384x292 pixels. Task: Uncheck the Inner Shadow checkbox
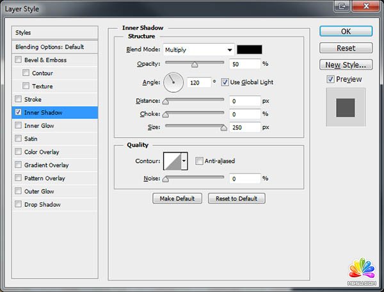[18, 113]
